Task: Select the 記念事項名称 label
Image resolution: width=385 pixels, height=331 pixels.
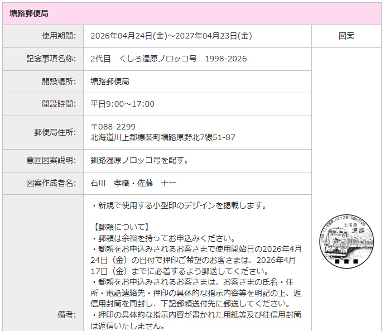Action: coord(51,59)
